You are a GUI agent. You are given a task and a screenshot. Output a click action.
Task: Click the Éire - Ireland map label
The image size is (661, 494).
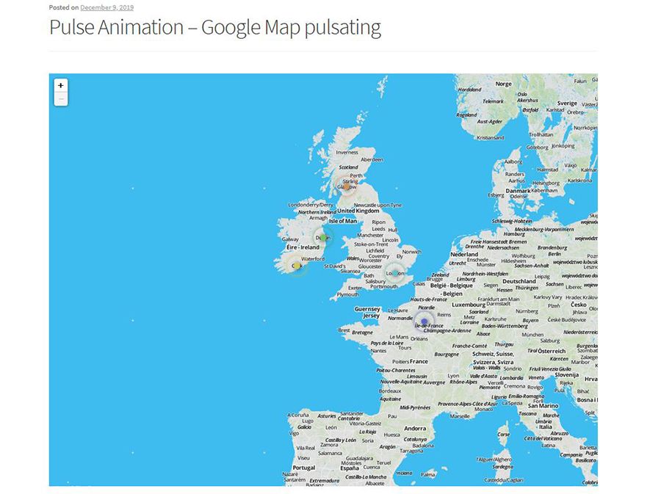[x=303, y=247]
